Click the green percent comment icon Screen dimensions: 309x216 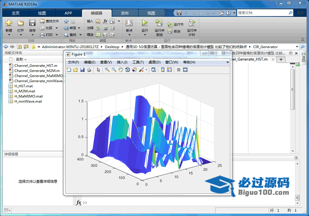click(x=98, y=28)
